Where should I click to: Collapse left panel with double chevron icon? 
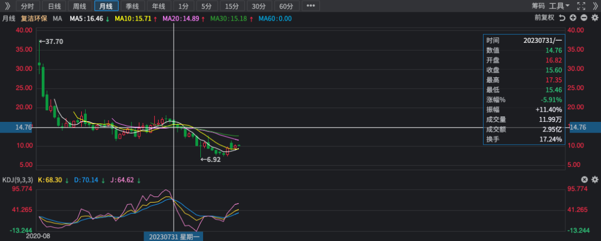point(7,6)
